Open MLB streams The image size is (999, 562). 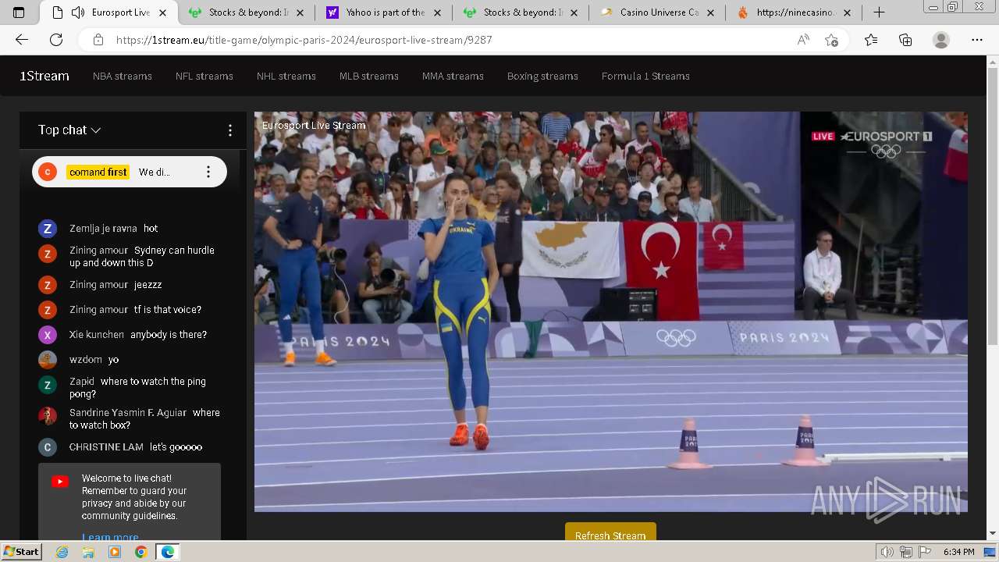(x=369, y=76)
